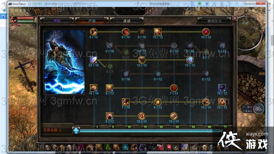Click the top-row square skill showing 12 / 12
274x154 pixels.
tap(158, 32)
